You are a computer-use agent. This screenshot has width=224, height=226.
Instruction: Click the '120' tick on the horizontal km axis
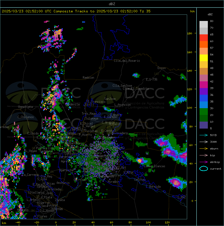167,223
